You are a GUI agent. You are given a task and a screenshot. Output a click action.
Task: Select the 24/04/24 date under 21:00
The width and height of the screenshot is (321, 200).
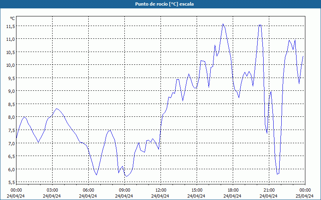[x=268, y=196]
